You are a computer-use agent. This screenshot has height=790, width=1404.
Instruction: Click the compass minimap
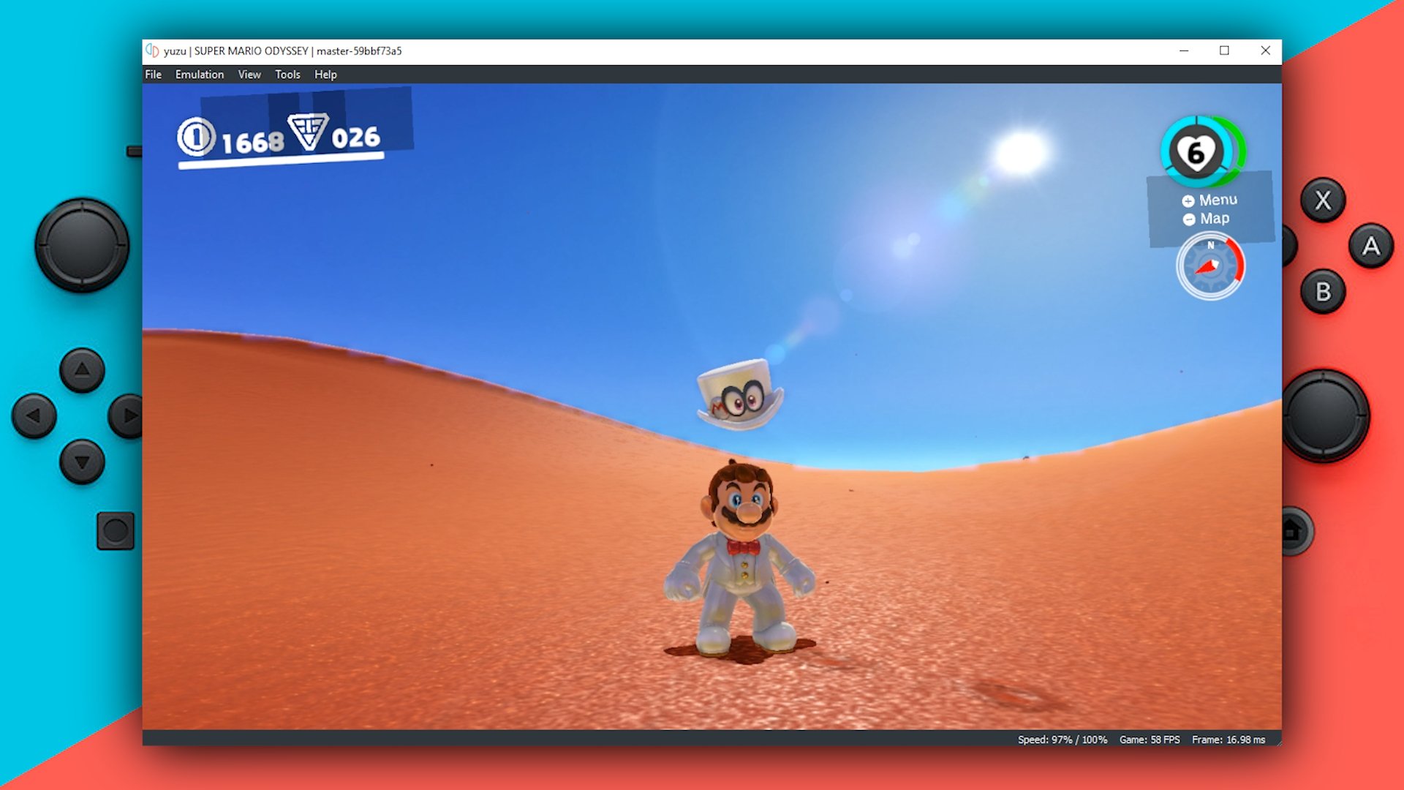[x=1209, y=266]
